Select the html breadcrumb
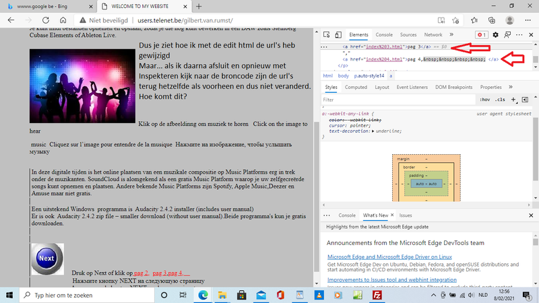This screenshot has width=539, height=303. (327, 75)
